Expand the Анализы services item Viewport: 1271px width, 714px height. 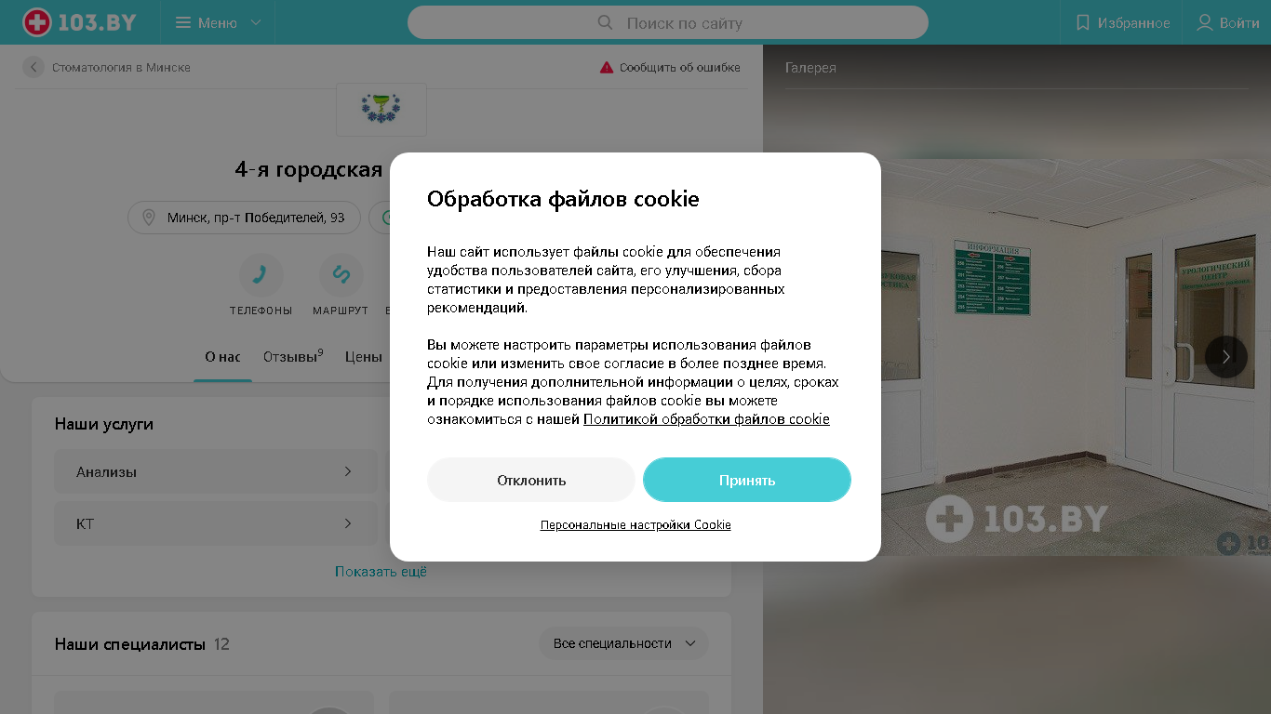(x=216, y=471)
